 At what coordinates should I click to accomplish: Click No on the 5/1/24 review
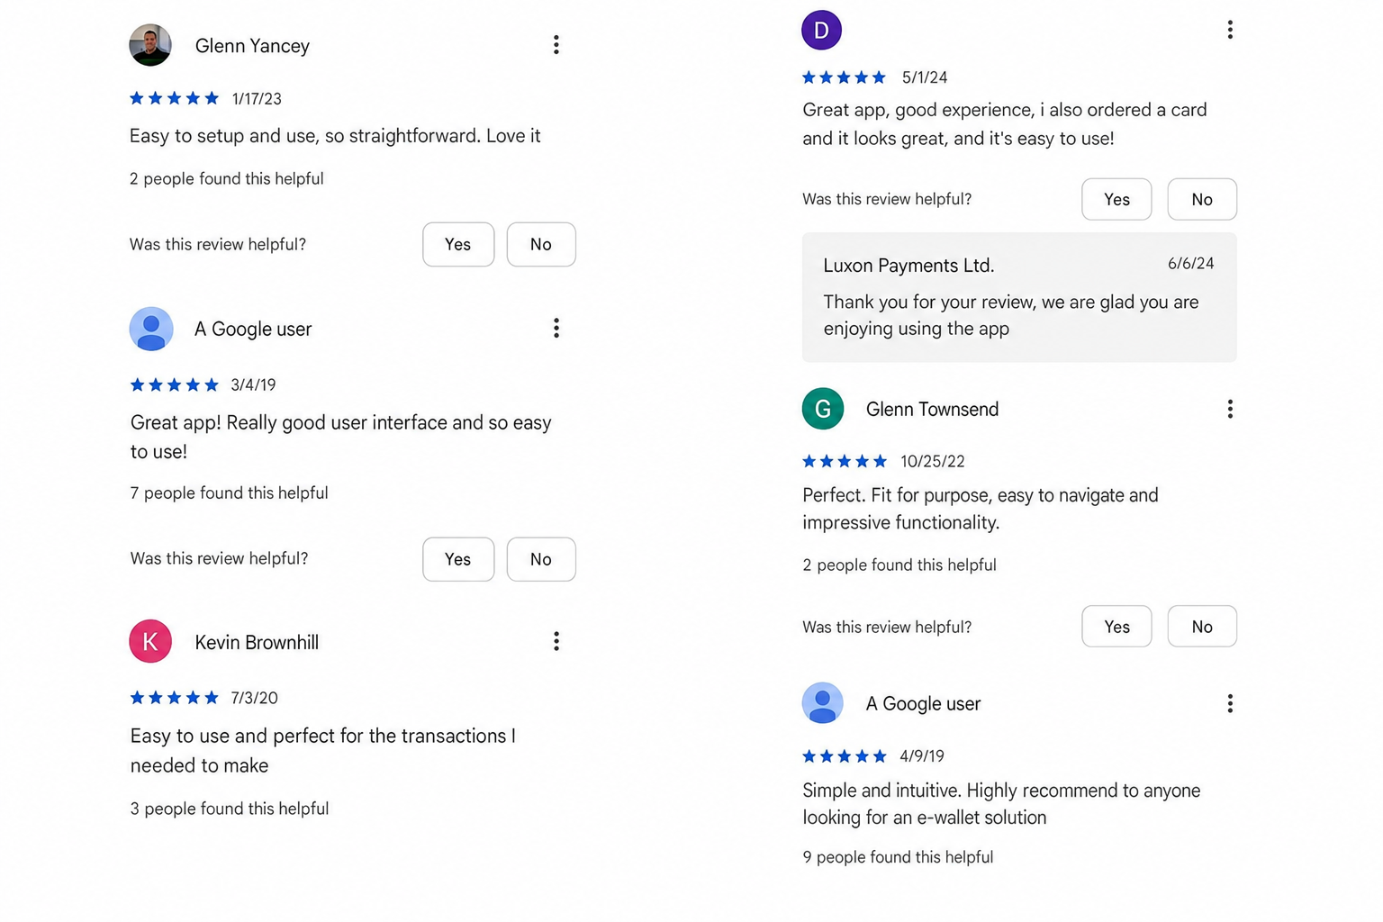[x=1202, y=199]
